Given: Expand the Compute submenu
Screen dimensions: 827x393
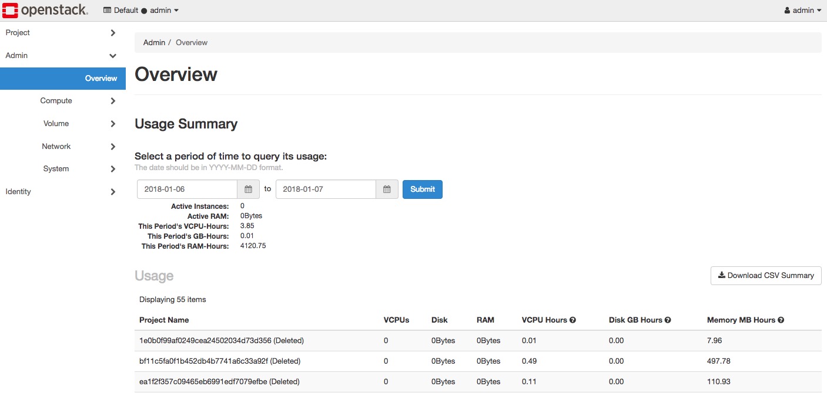Looking at the screenshot, I should coord(63,101).
